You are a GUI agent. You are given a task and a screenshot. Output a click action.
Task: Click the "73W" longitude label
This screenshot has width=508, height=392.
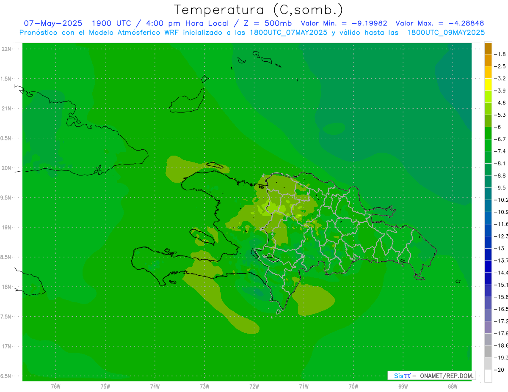coord(204,387)
